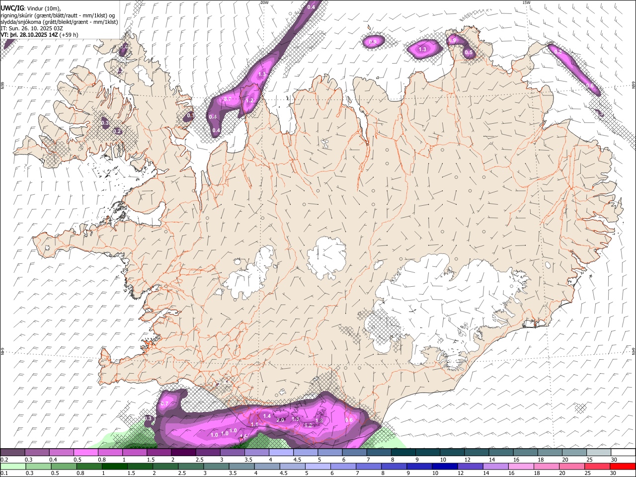This screenshot has width=636, height=477.
Task: Click the 20W longitude label
Action: coord(264,2)
